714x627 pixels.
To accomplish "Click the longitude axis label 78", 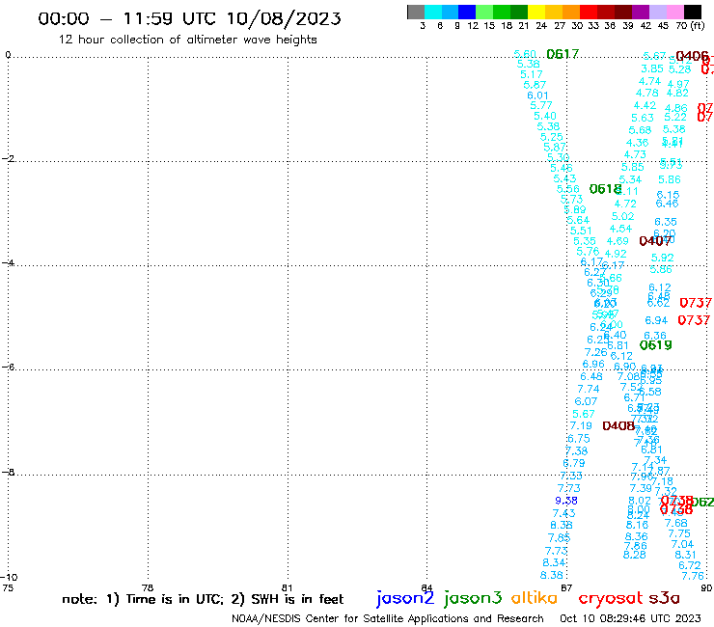I will point(148,587).
